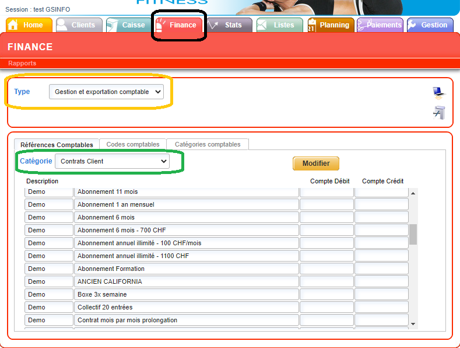
Task: Switch to the Catégories comptables tab
Action: (x=208, y=144)
